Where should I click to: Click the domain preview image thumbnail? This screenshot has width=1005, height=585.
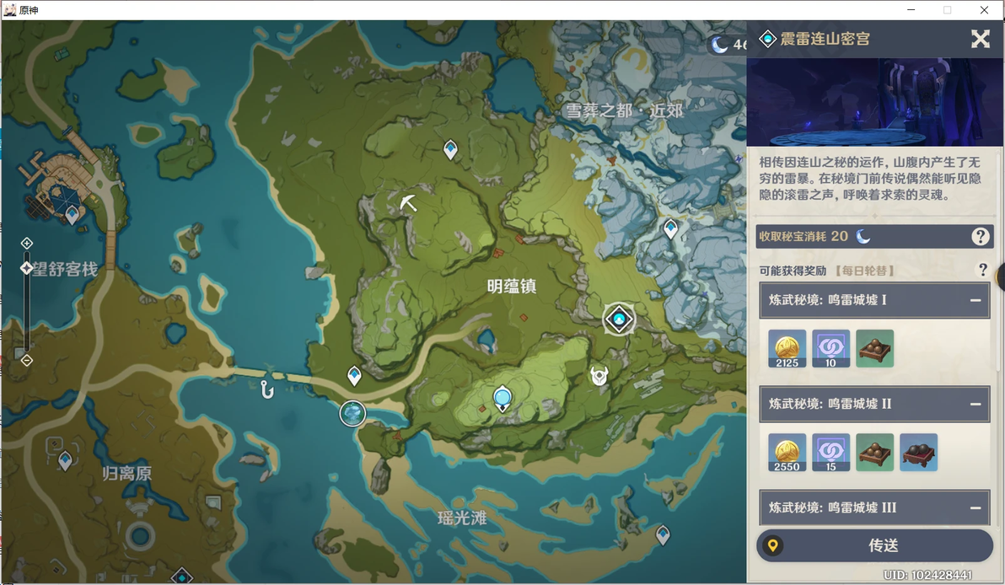coord(874,102)
